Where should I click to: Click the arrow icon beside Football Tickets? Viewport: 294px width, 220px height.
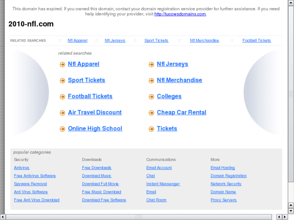click(x=62, y=97)
